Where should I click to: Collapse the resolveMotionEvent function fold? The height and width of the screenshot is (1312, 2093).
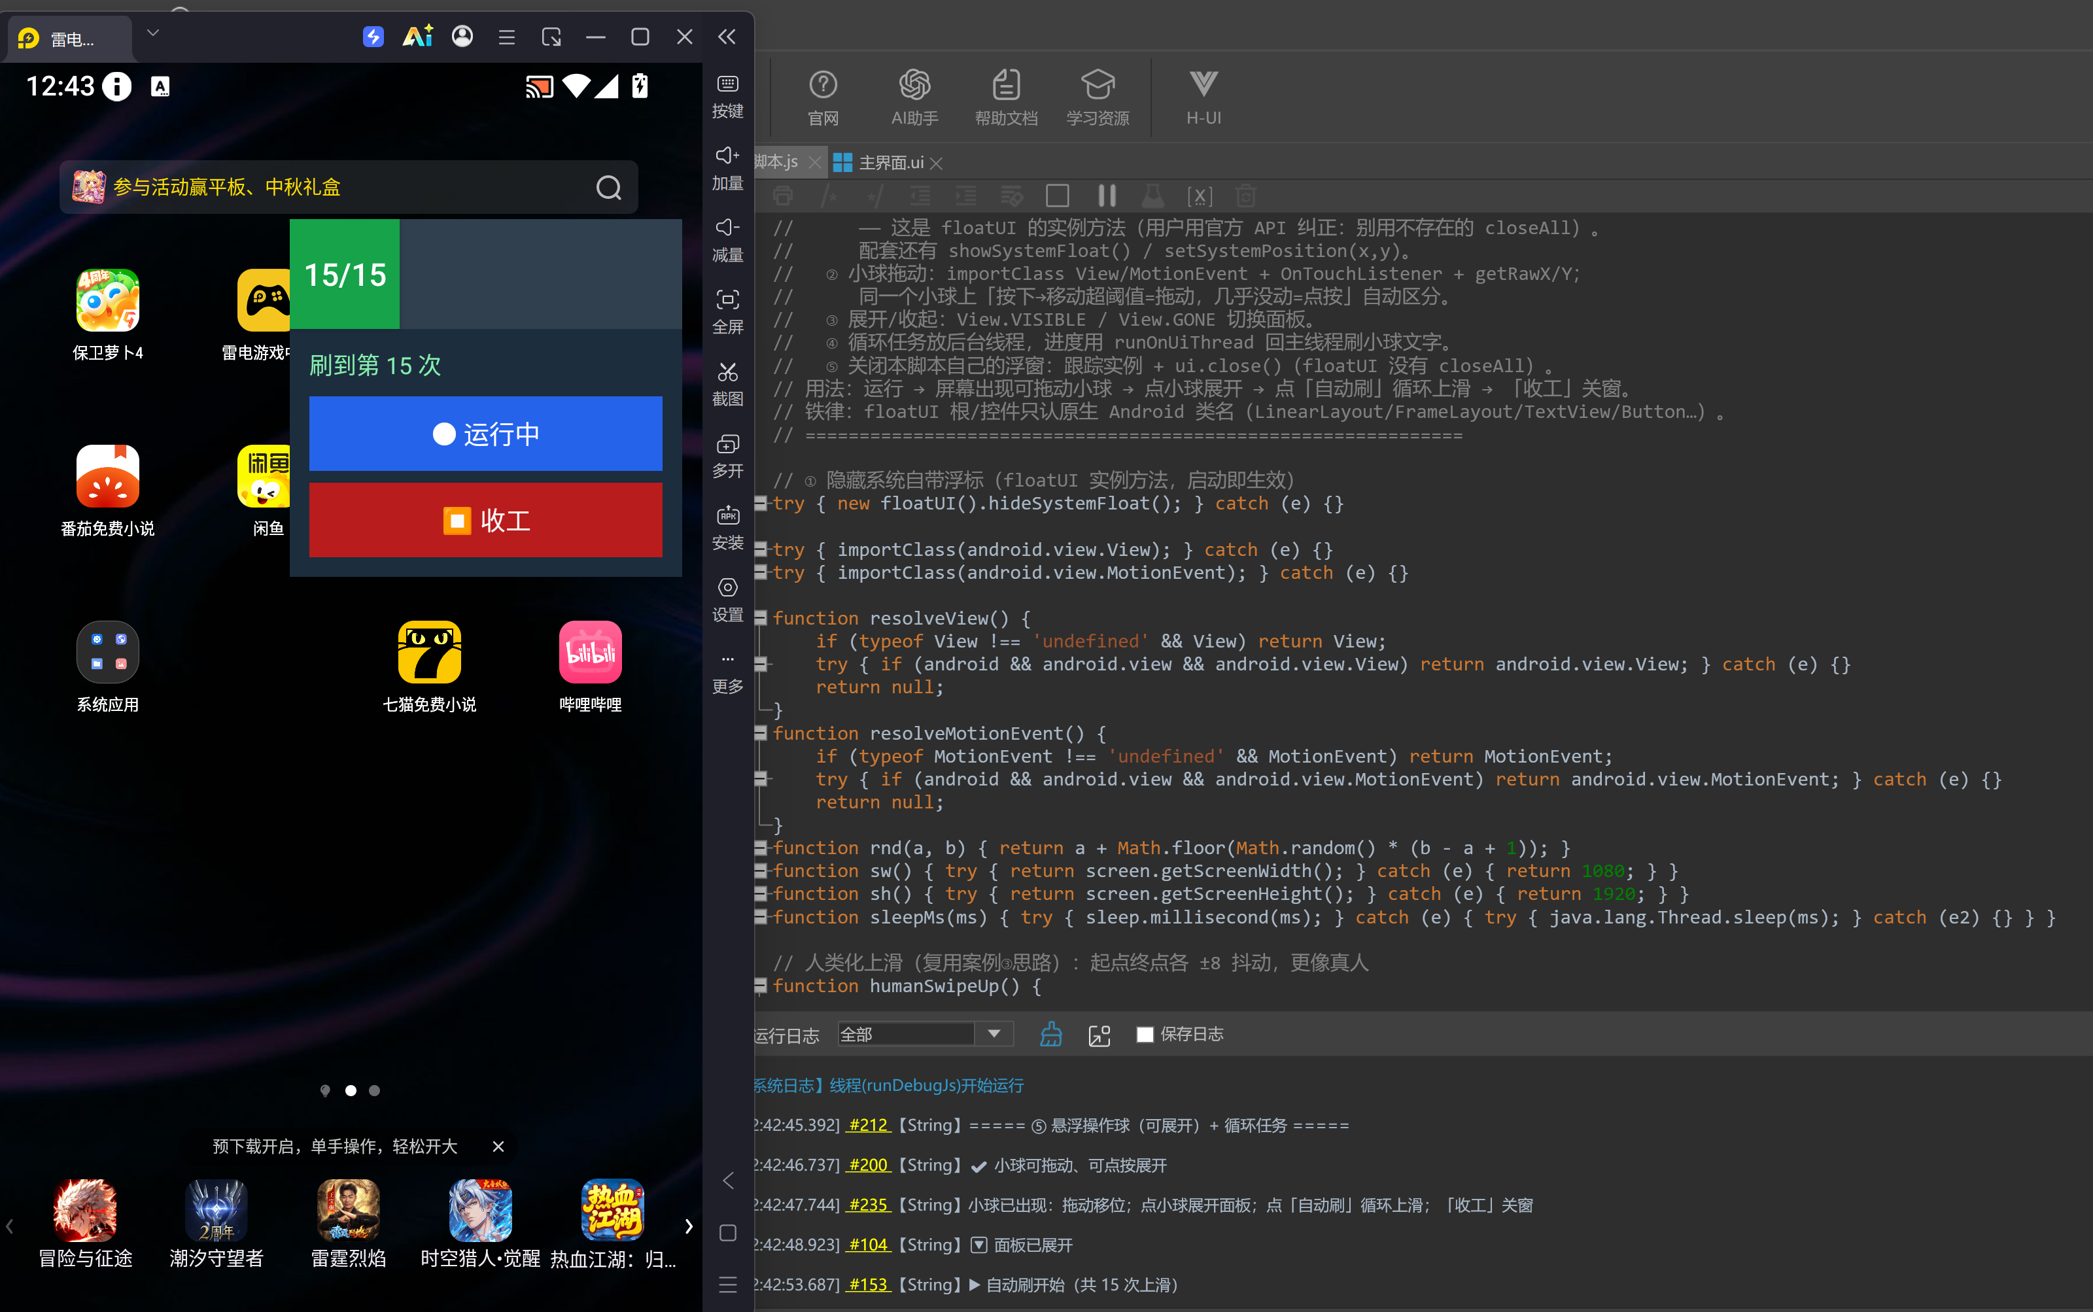760,733
